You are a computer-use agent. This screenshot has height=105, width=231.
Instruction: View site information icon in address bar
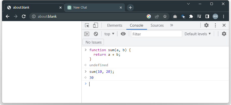click(34, 16)
